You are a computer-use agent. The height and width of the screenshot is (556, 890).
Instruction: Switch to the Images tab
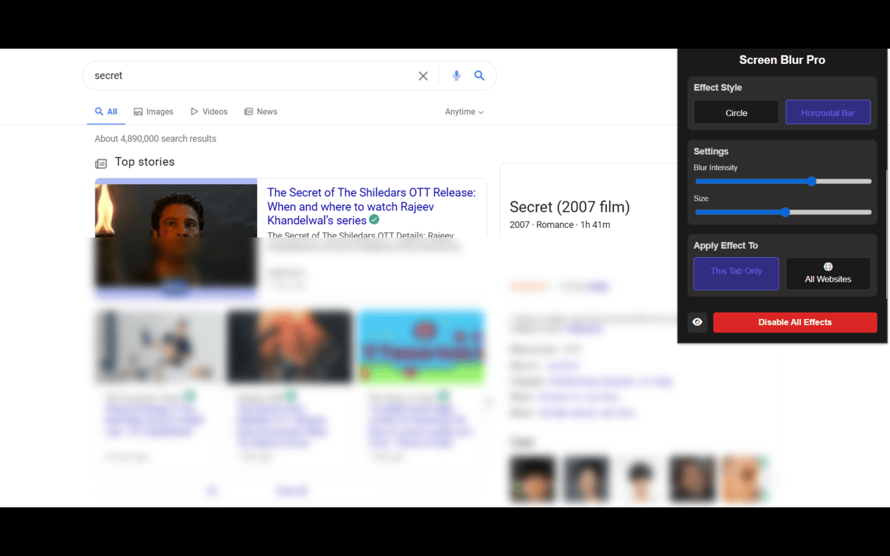(x=154, y=112)
